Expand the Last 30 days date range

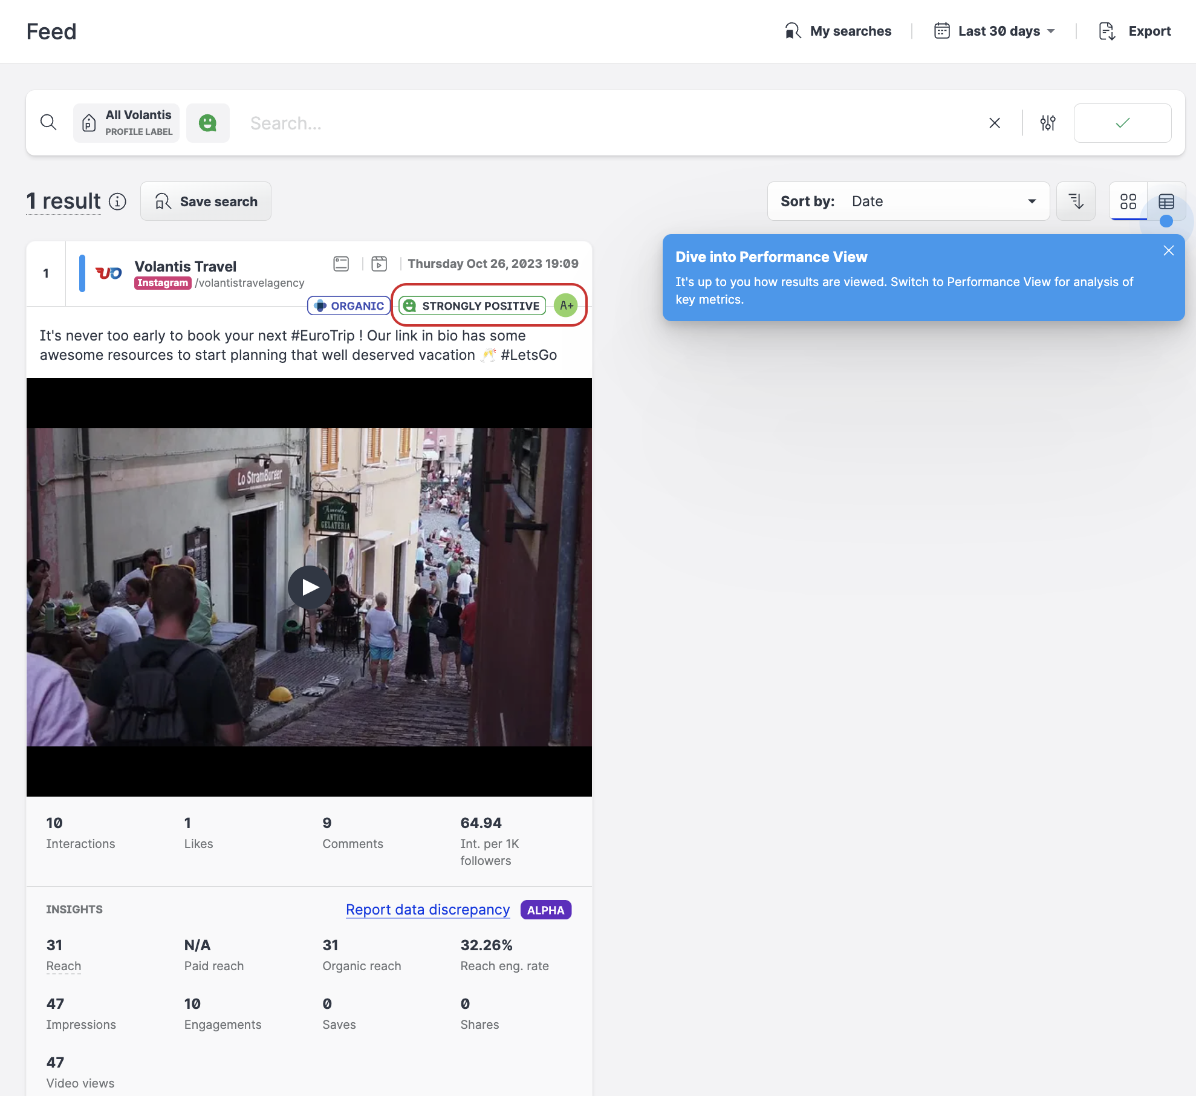point(995,31)
